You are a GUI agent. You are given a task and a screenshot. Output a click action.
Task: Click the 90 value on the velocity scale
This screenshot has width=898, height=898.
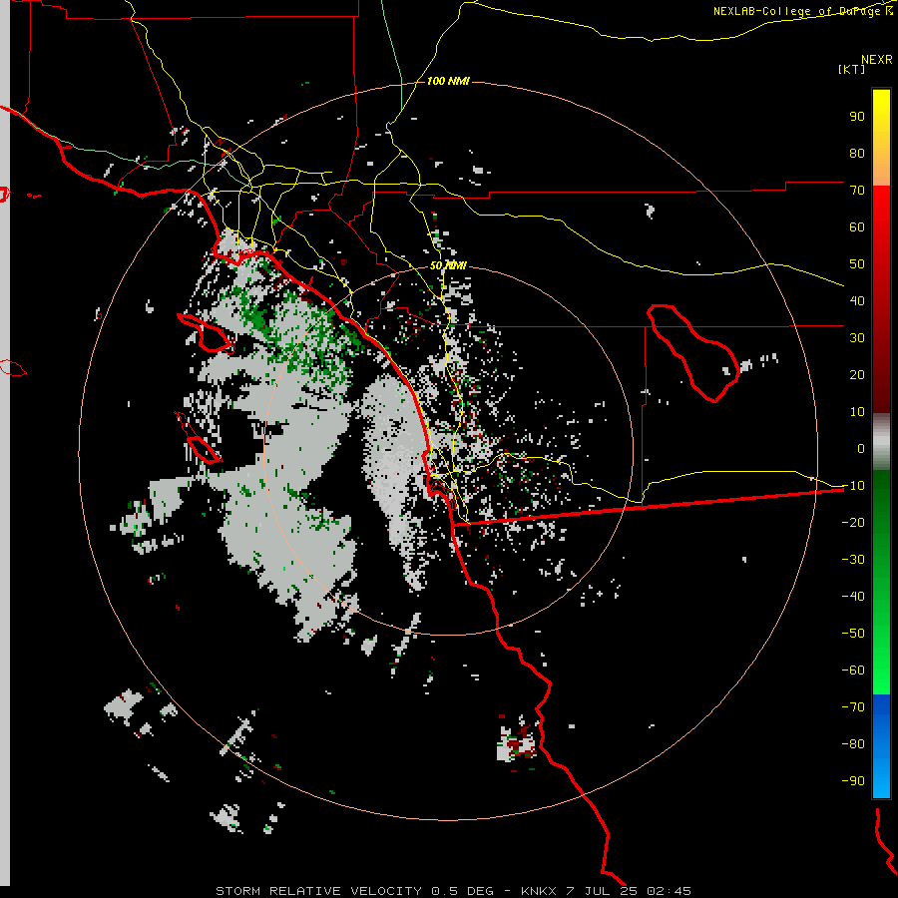(857, 117)
